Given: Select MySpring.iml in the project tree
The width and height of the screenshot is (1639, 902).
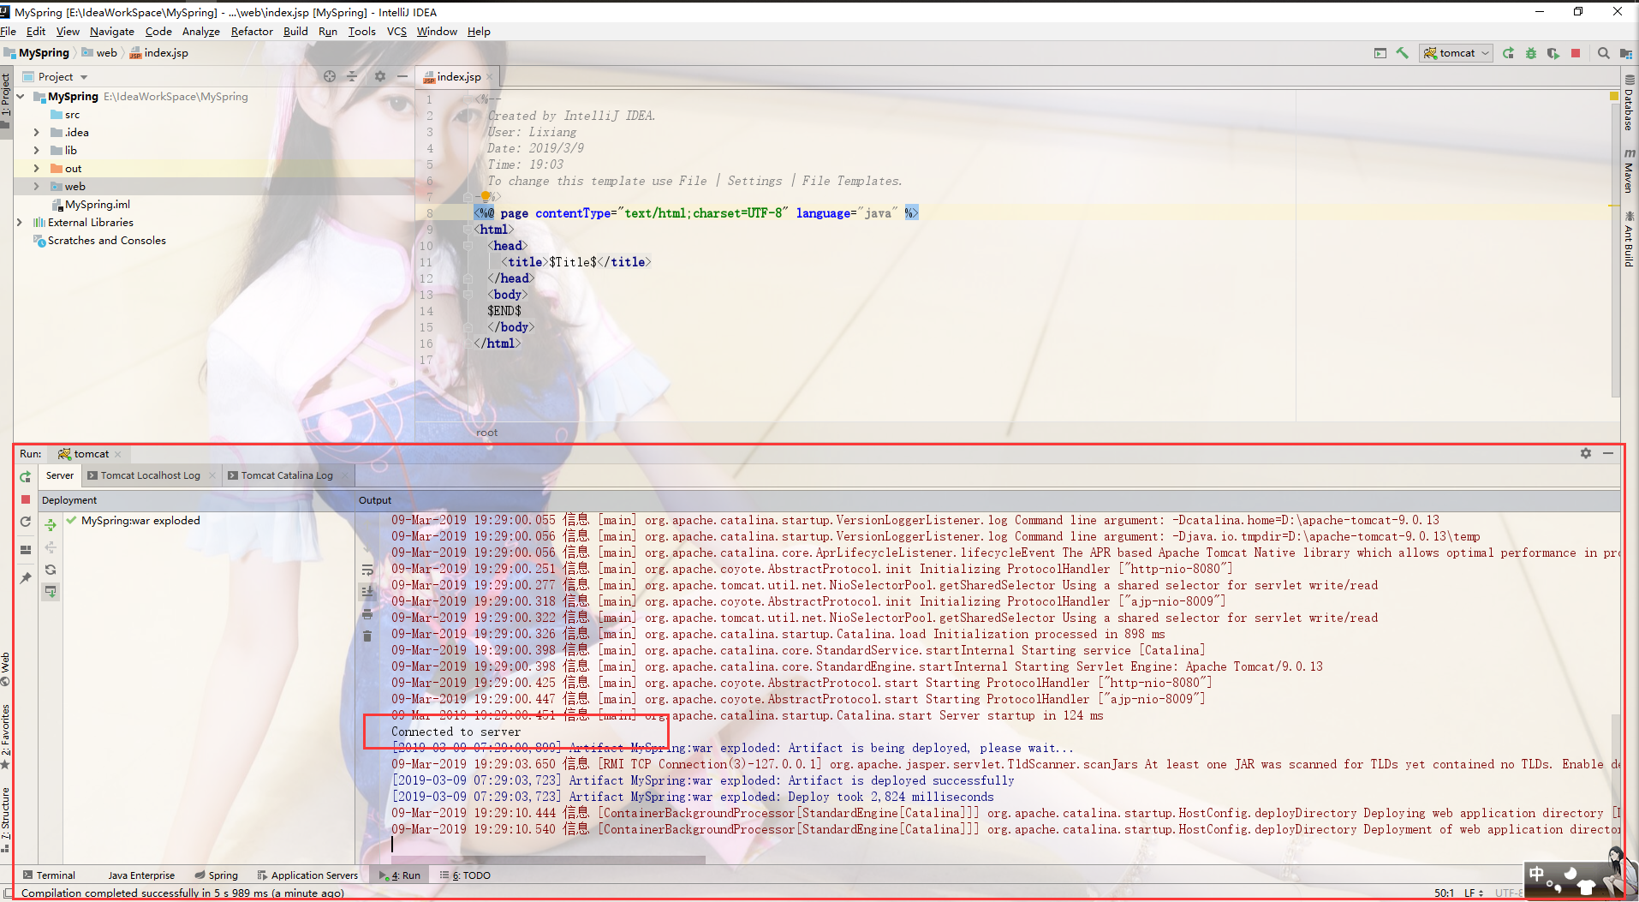Looking at the screenshot, I should pos(92,205).
